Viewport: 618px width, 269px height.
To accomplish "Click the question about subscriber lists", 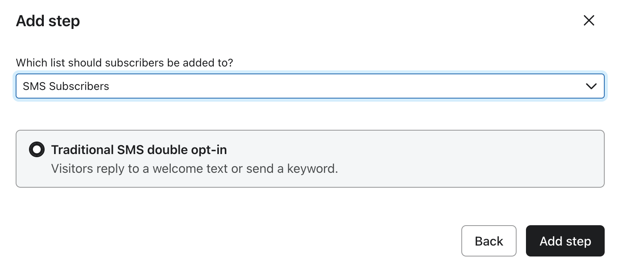I will (x=124, y=63).
